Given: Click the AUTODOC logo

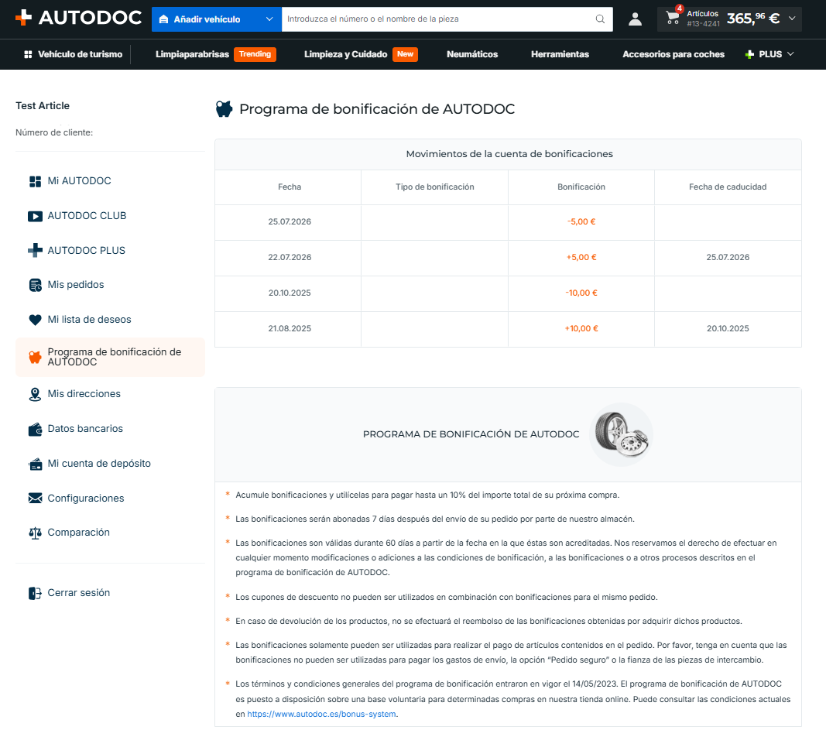Looking at the screenshot, I should point(78,18).
